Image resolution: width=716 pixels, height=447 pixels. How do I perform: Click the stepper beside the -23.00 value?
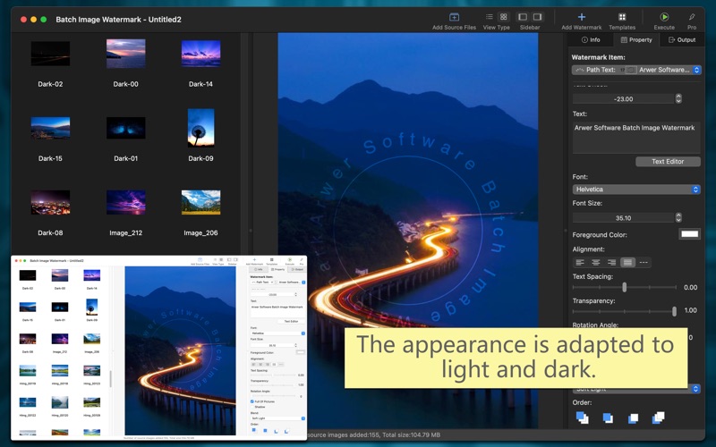click(678, 98)
